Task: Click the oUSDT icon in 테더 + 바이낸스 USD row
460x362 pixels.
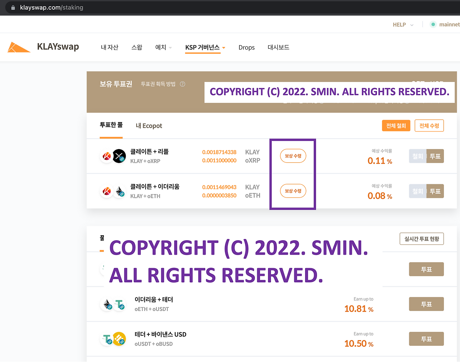Action: 107,339
